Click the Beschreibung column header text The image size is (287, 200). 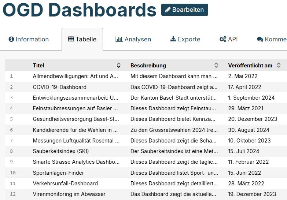(148, 66)
